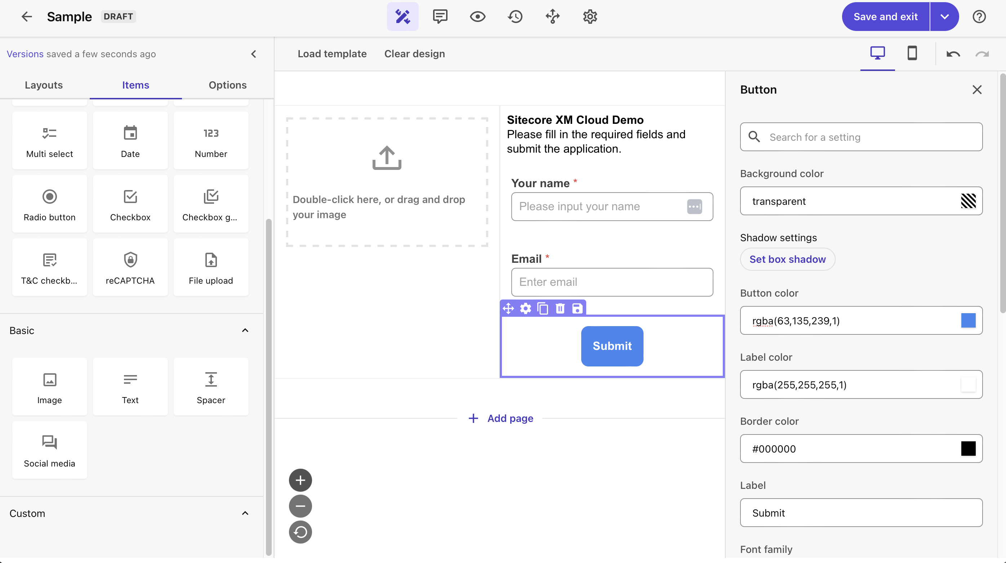Click the Your name input field
Screen dimensions: 1006x563
(x=612, y=206)
